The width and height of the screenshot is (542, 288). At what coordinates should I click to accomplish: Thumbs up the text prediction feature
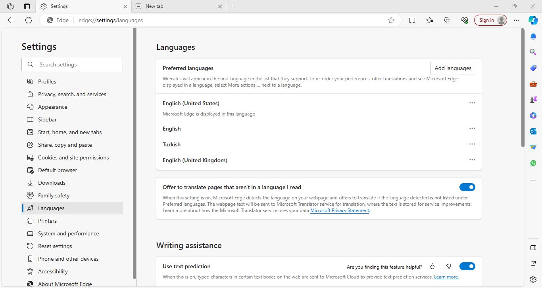click(x=432, y=267)
